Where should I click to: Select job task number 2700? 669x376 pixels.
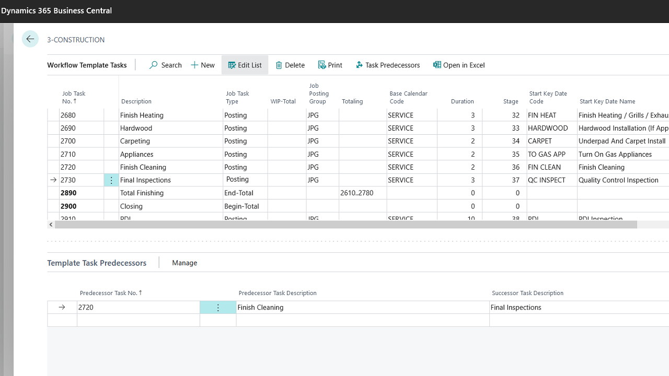click(x=68, y=141)
